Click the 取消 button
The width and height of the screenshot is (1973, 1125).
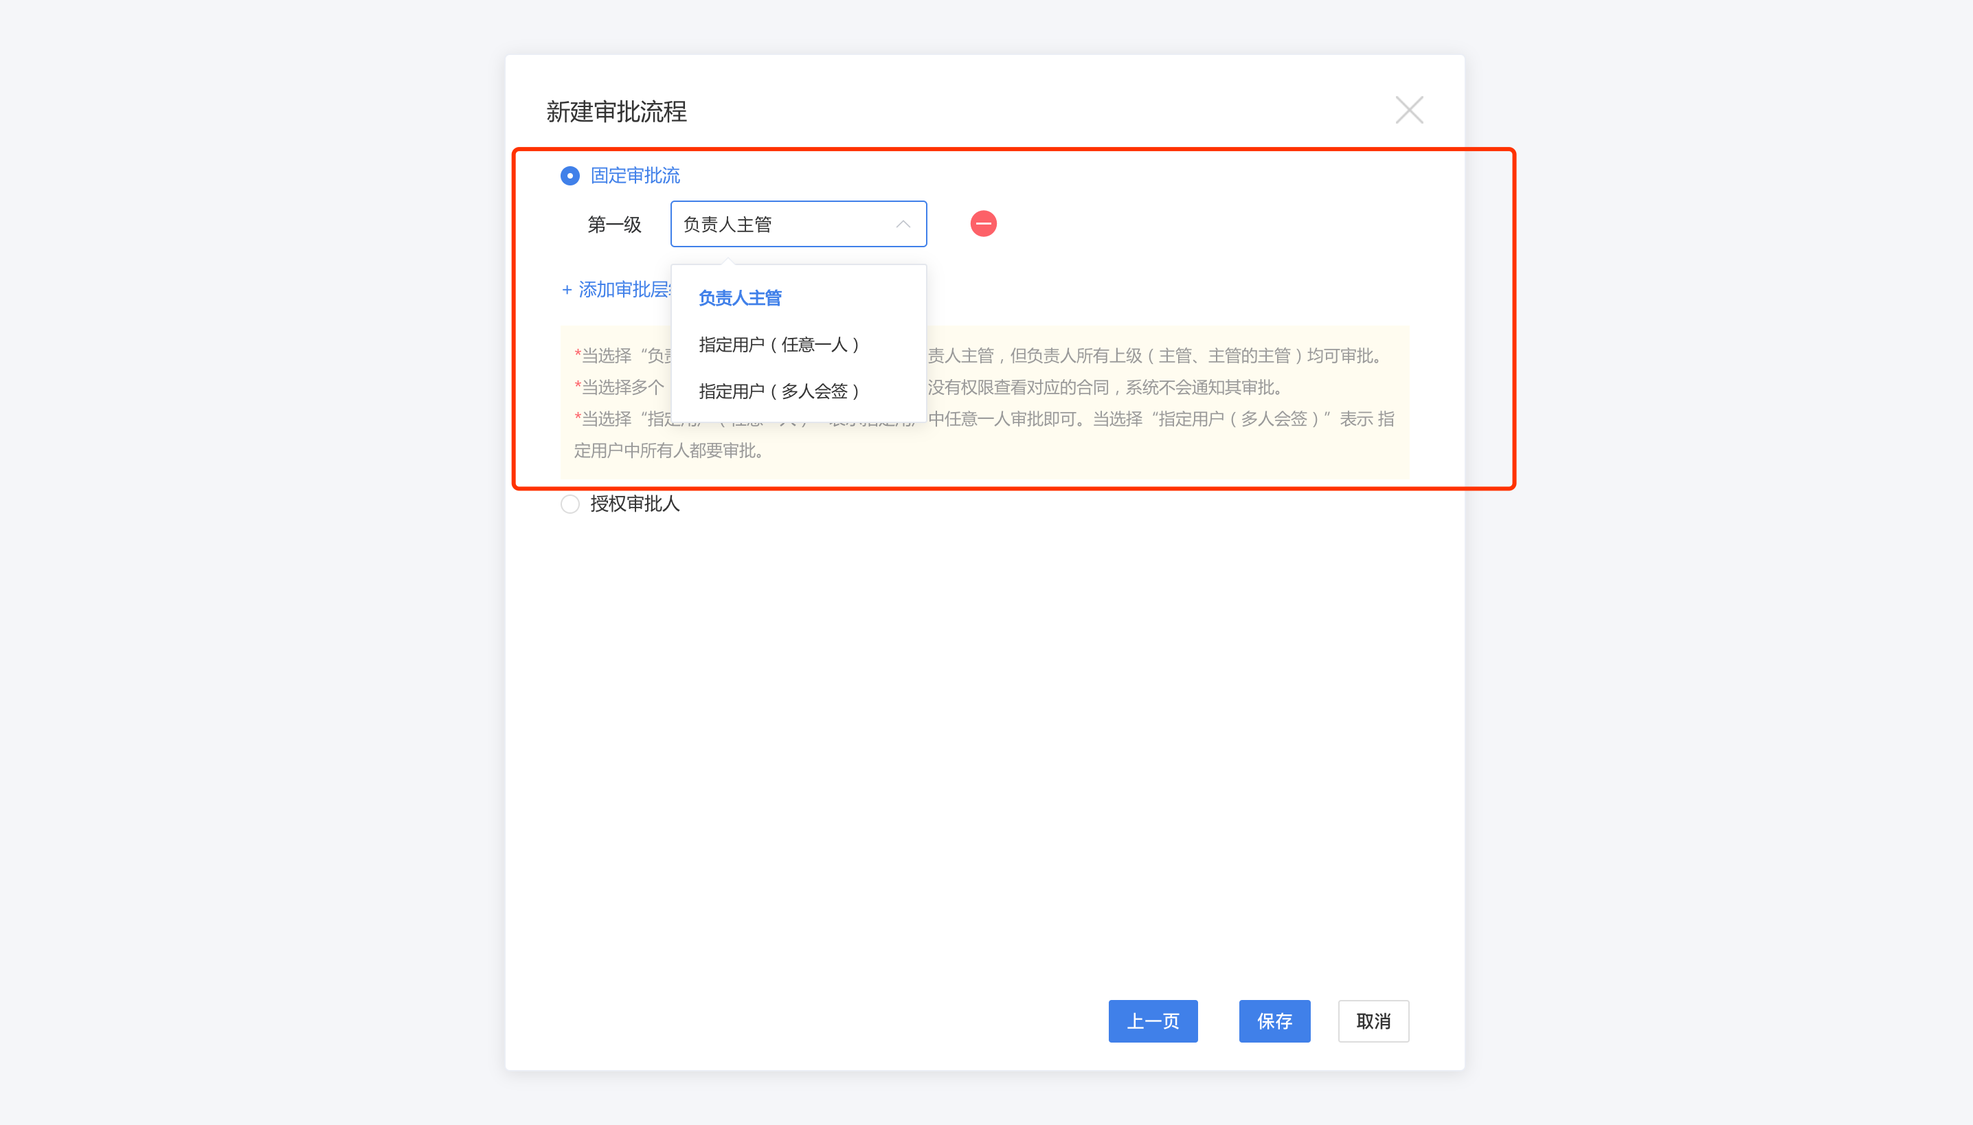tap(1373, 1021)
